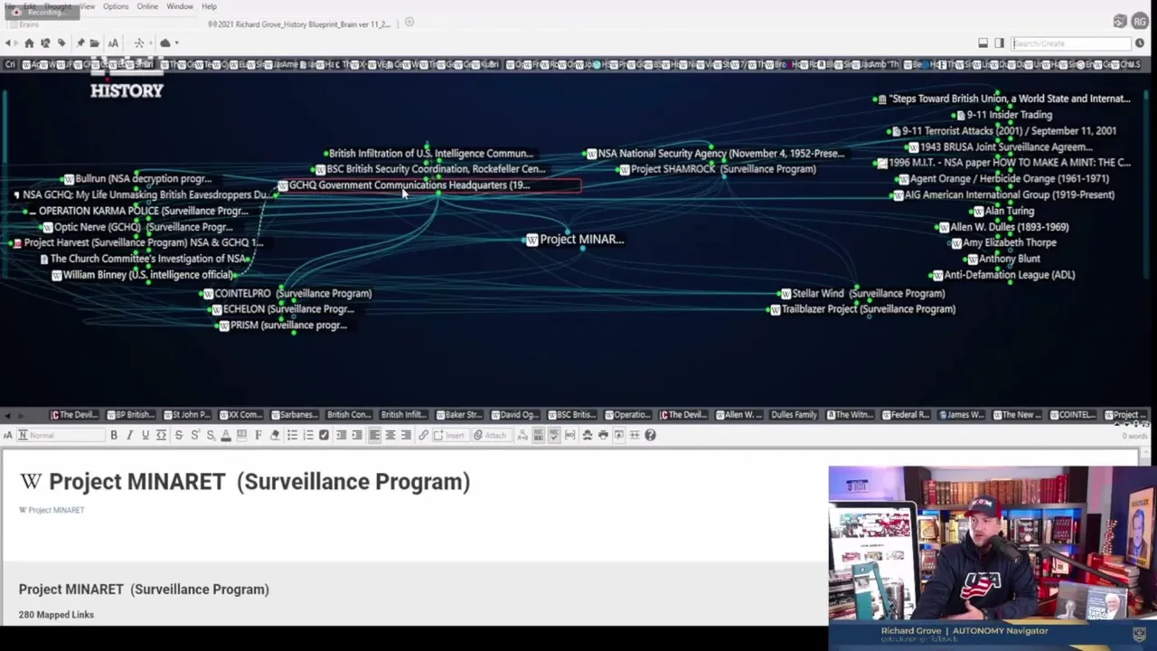Screen dimensions: 1157x651
Task: Select the ECHELON thought node
Action: click(282, 309)
